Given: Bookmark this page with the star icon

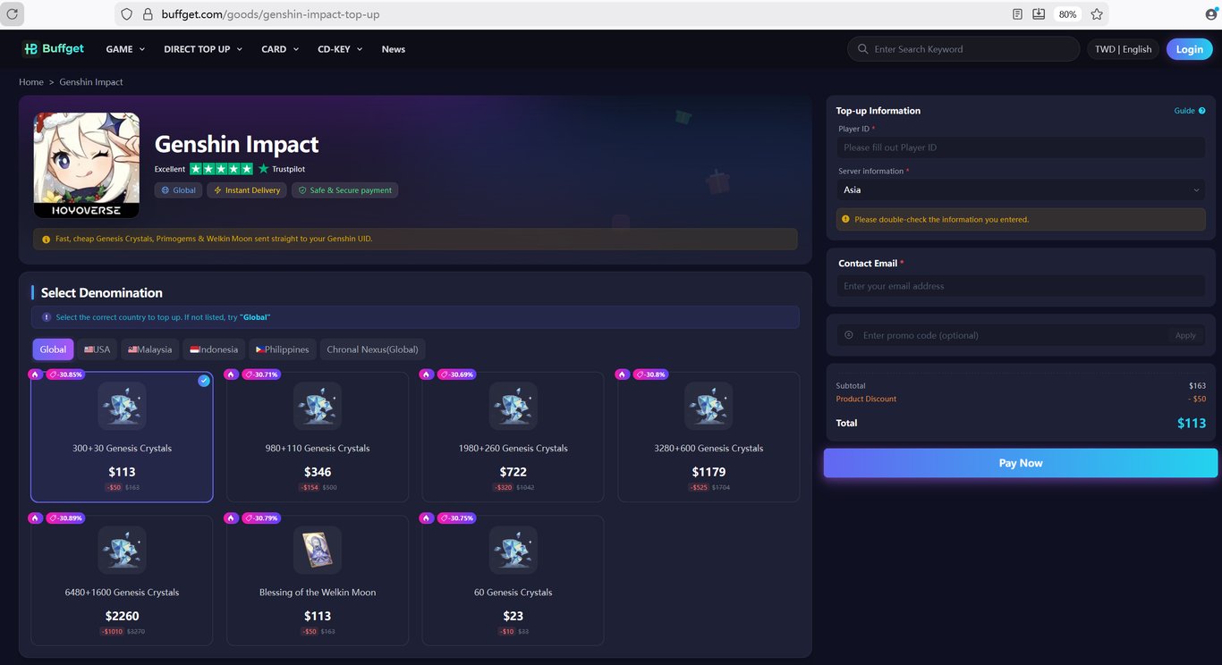Looking at the screenshot, I should [x=1097, y=14].
